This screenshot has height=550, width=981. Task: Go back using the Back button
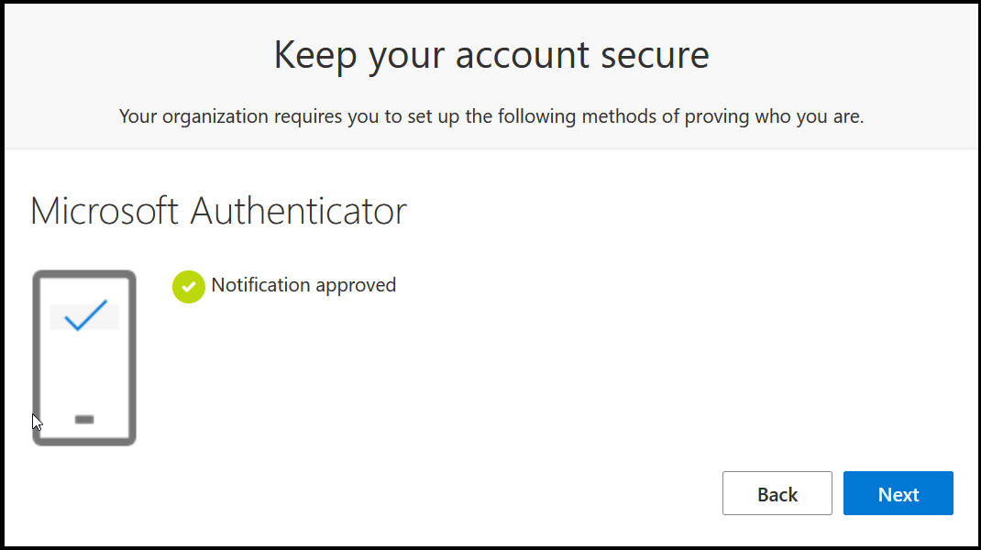click(777, 493)
